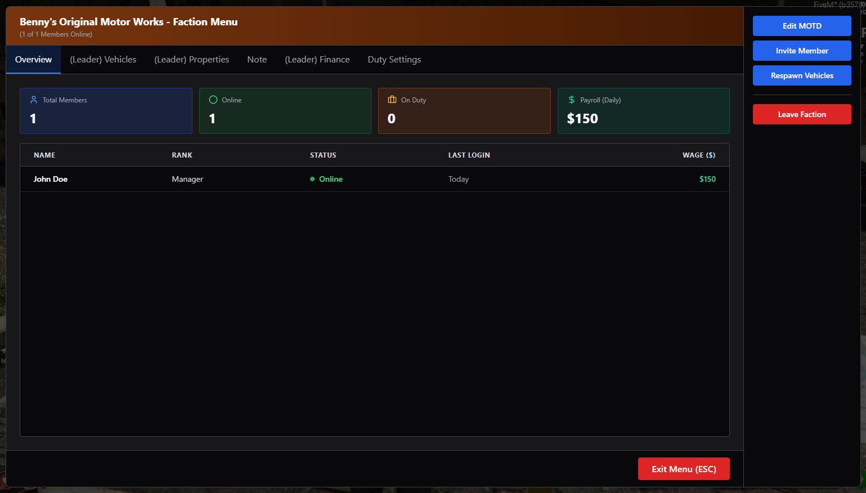This screenshot has height=493, width=866.
Task: Select the On Duty stat card
Action: [x=464, y=111]
